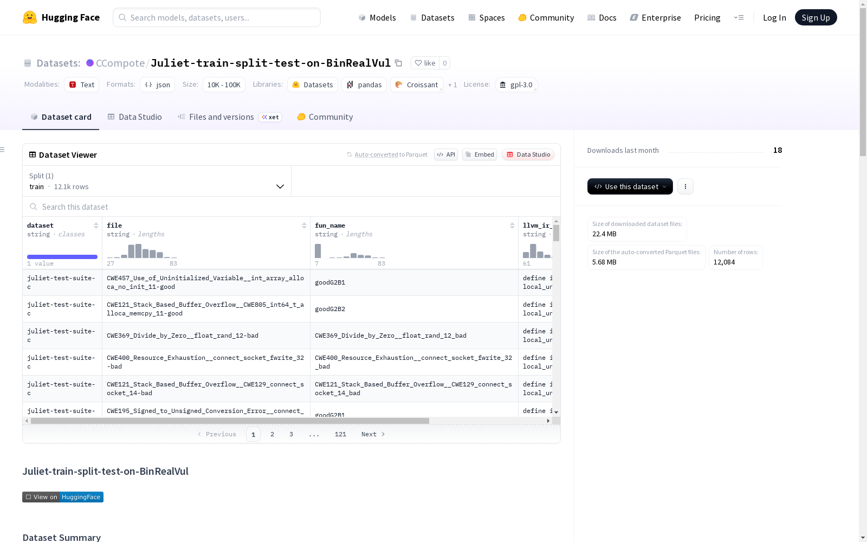Image resolution: width=867 pixels, height=542 pixels.
Task: Click the CCompute organization avatar
Action: [x=90, y=63]
